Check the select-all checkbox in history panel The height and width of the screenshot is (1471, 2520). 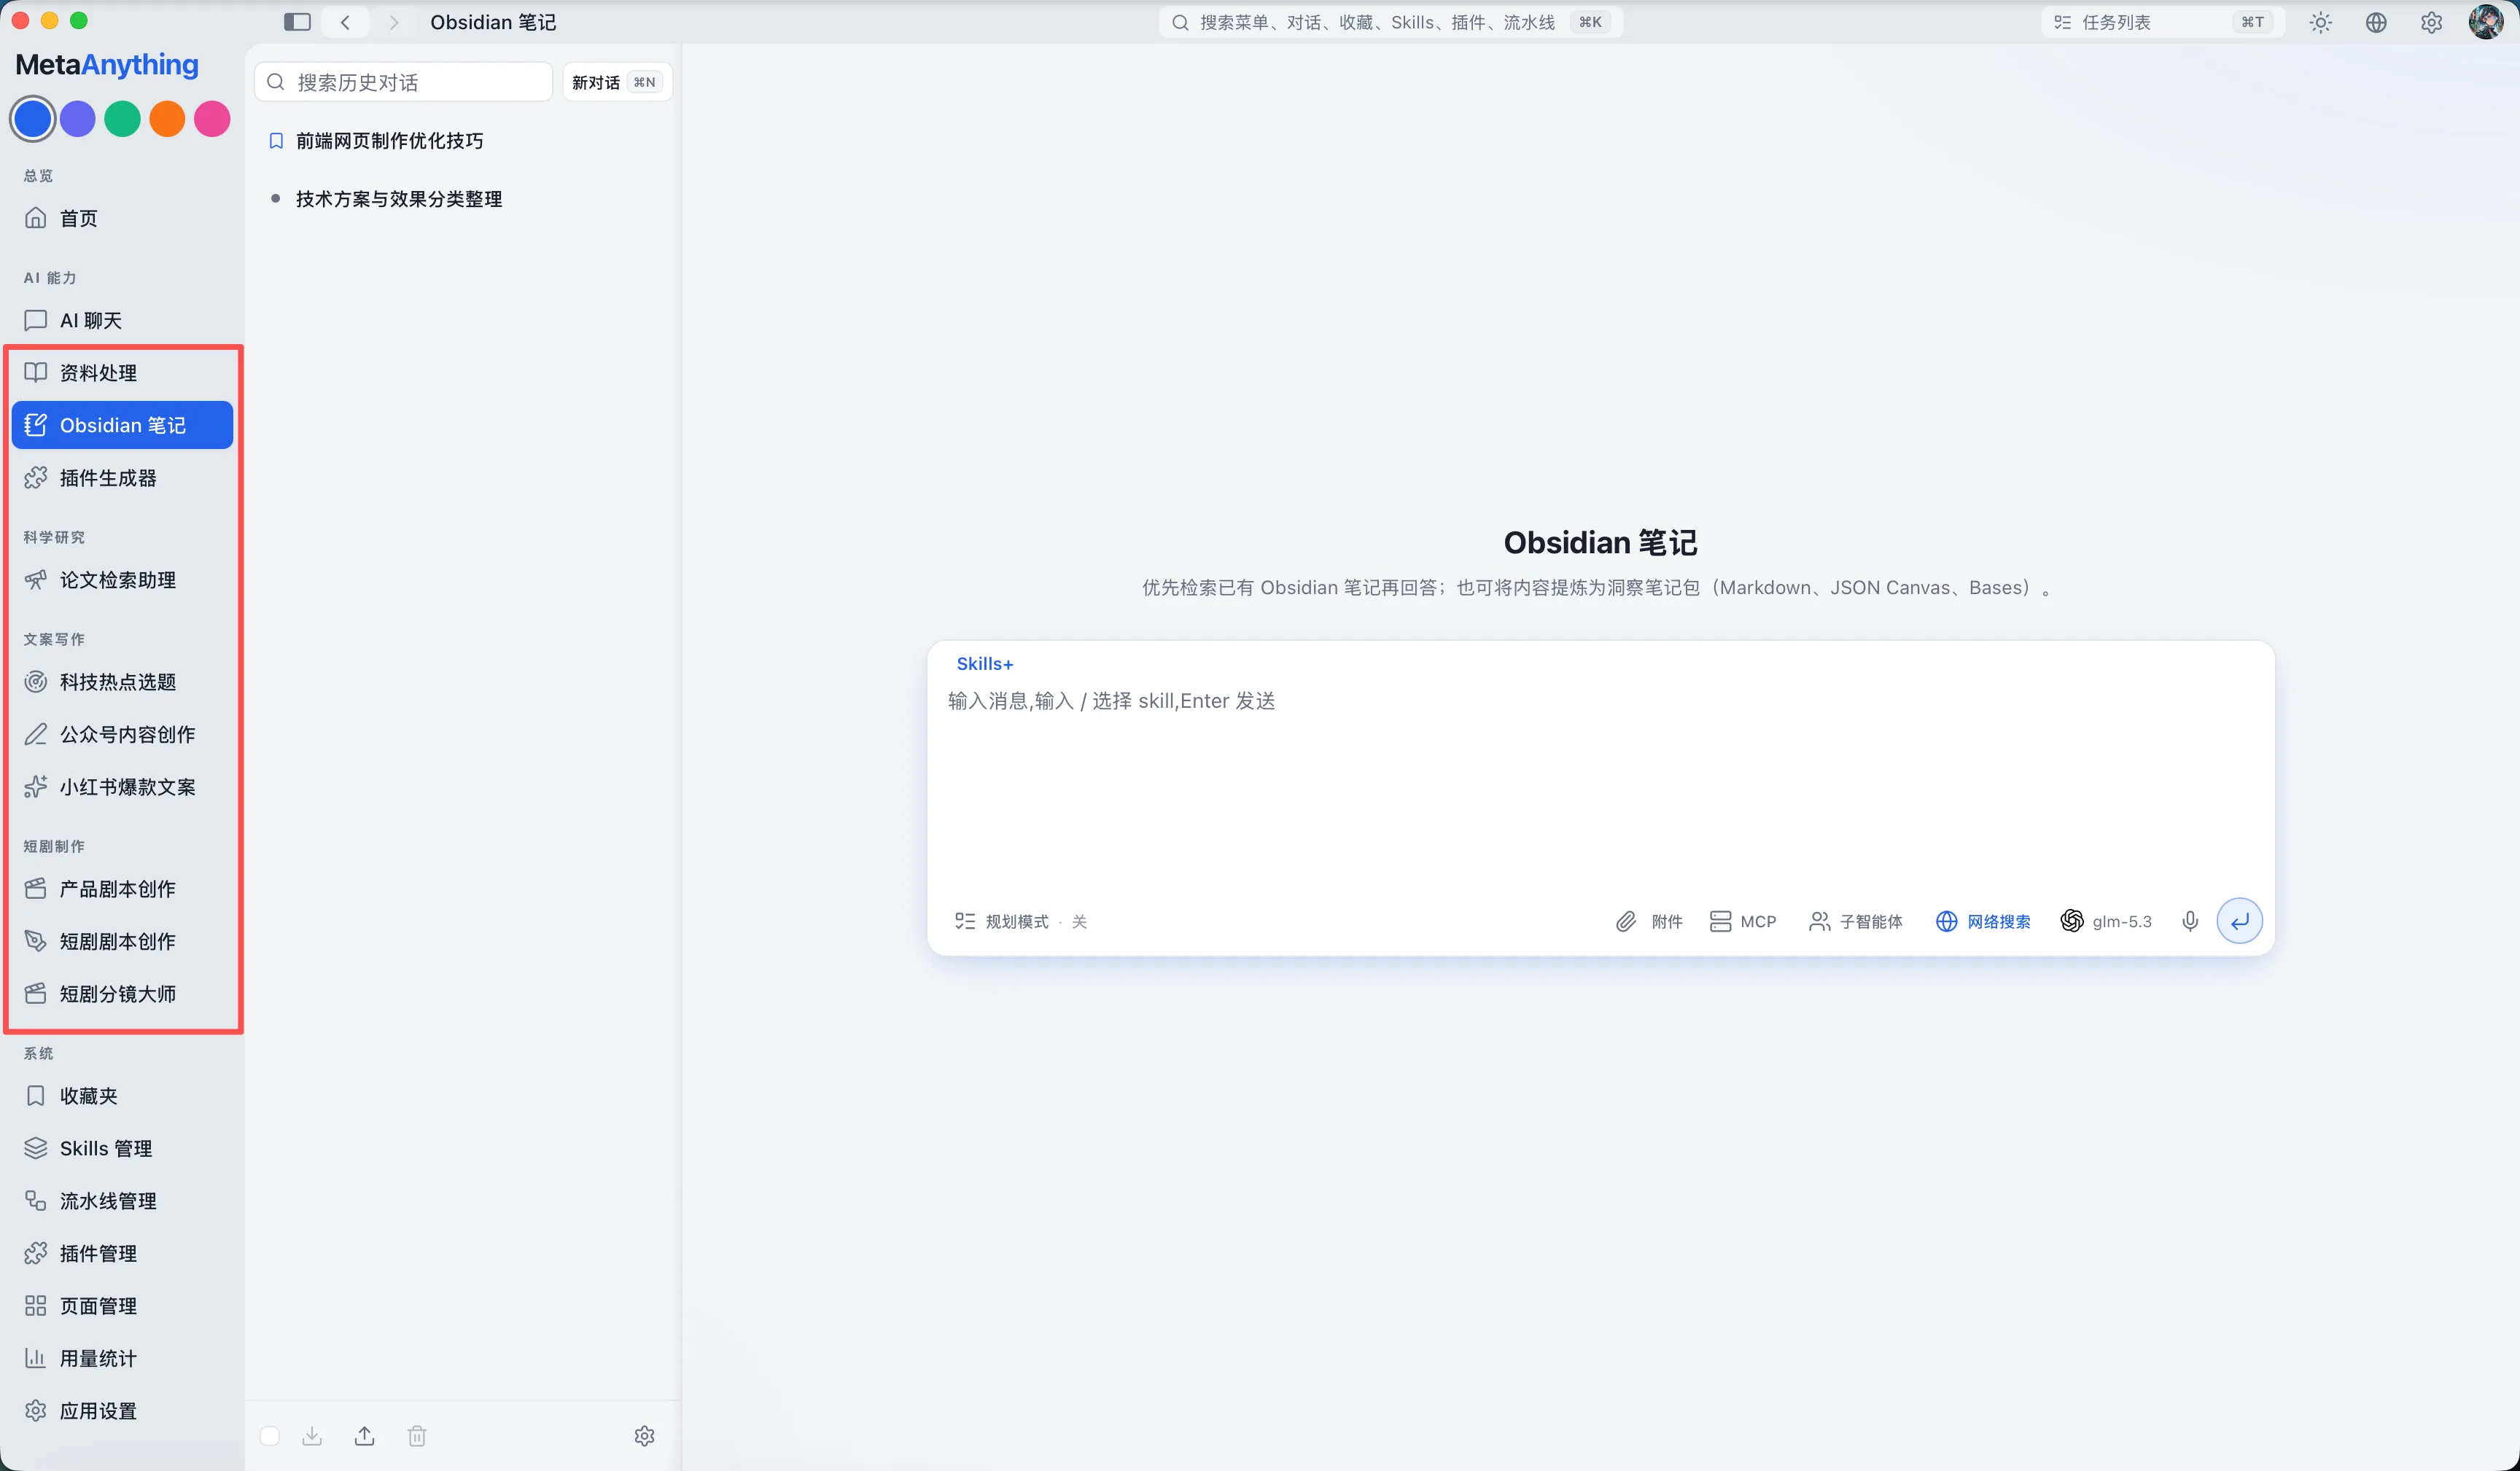point(270,1436)
